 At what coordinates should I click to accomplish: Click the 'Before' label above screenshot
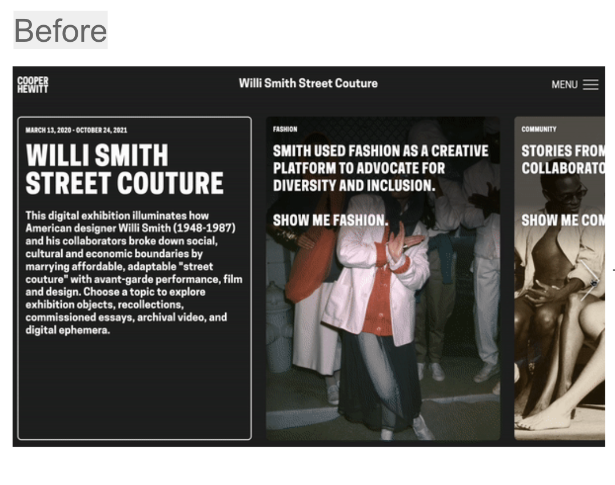point(61,30)
